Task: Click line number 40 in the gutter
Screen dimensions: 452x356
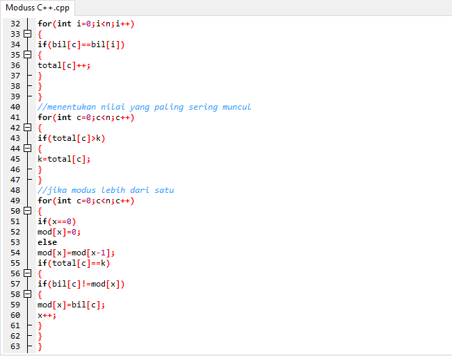Action: (15, 107)
